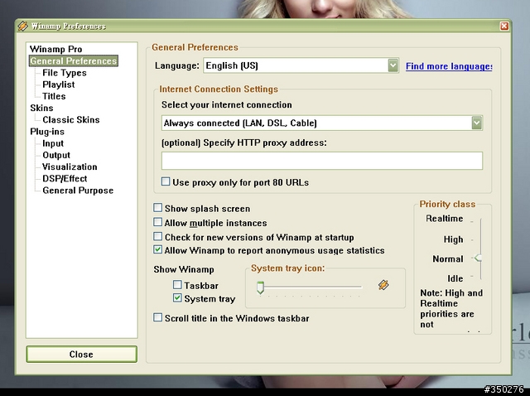Open DSP/Effect plug-ins page
Image resolution: width=530 pixels, height=396 pixels.
coord(65,179)
